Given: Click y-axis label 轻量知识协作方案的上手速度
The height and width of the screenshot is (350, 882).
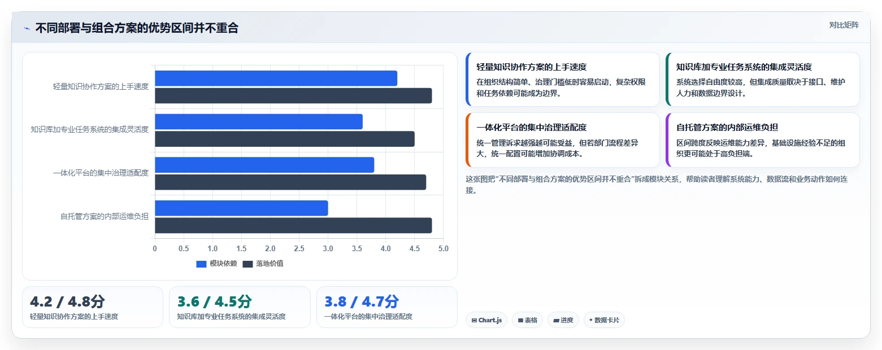Looking at the screenshot, I should pos(101,86).
